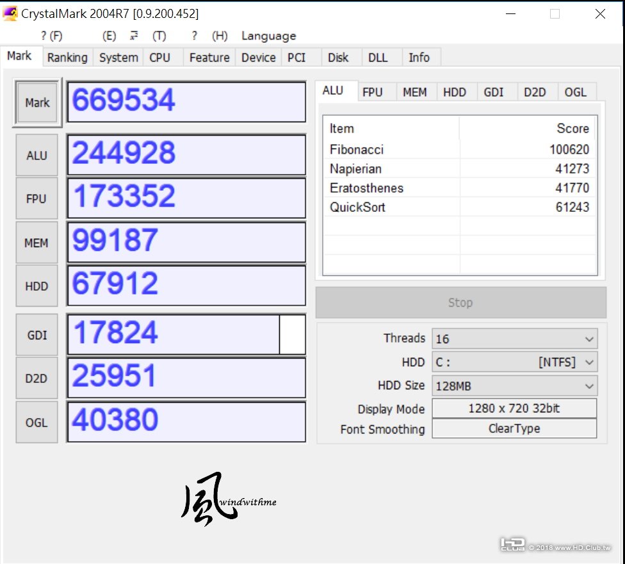
Task: Open the (E) menu
Action: coord(110,36)
